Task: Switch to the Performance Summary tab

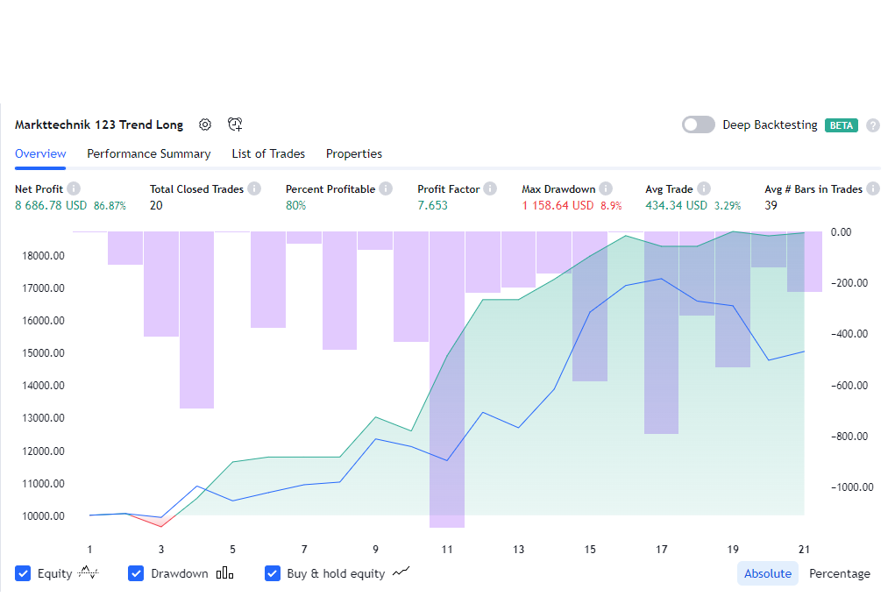Action: pos(148,153)
